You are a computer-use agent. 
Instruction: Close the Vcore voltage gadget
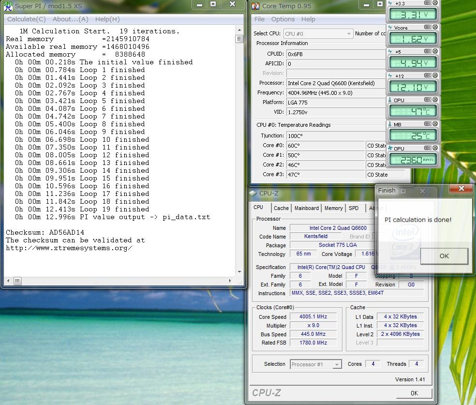tap(435, 27)
